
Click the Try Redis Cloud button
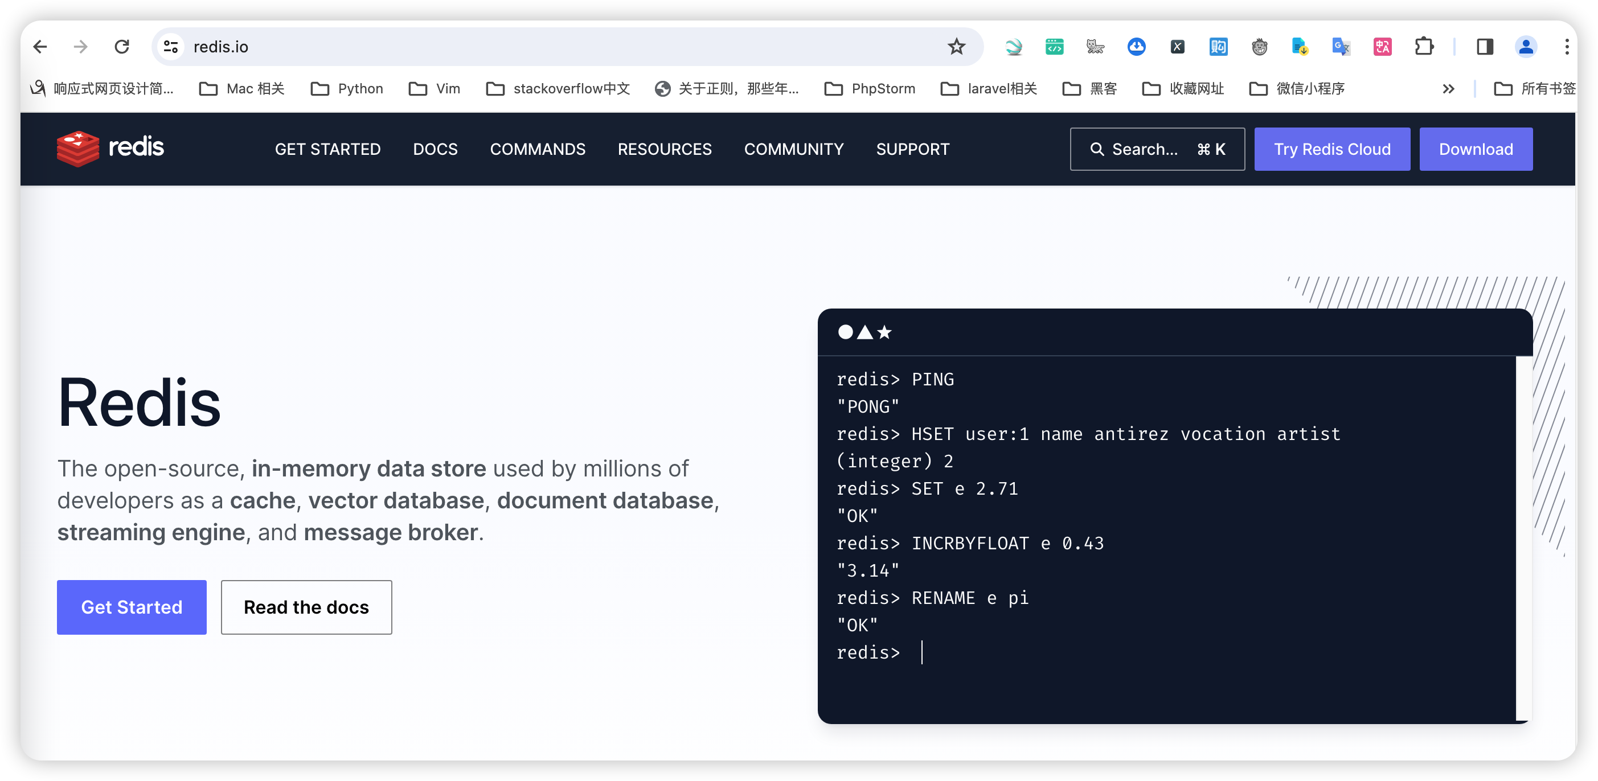[x=1331, y=149]
